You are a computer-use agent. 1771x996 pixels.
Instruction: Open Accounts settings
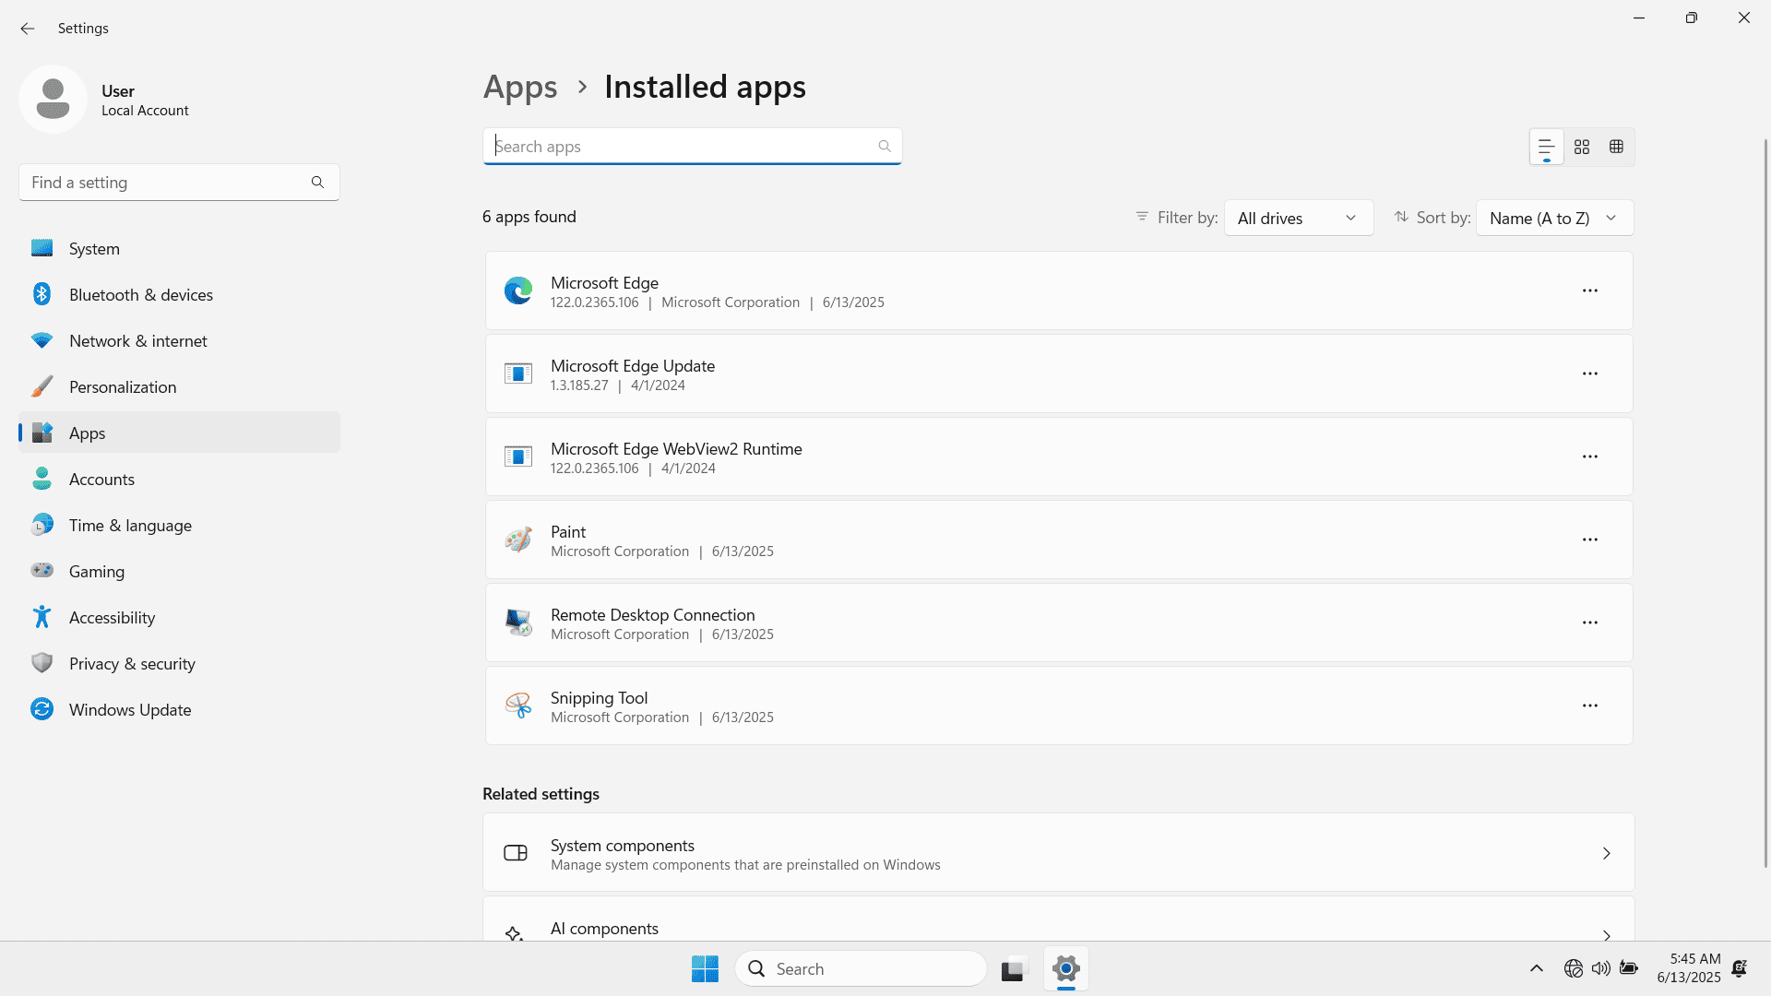click(179, 480)
